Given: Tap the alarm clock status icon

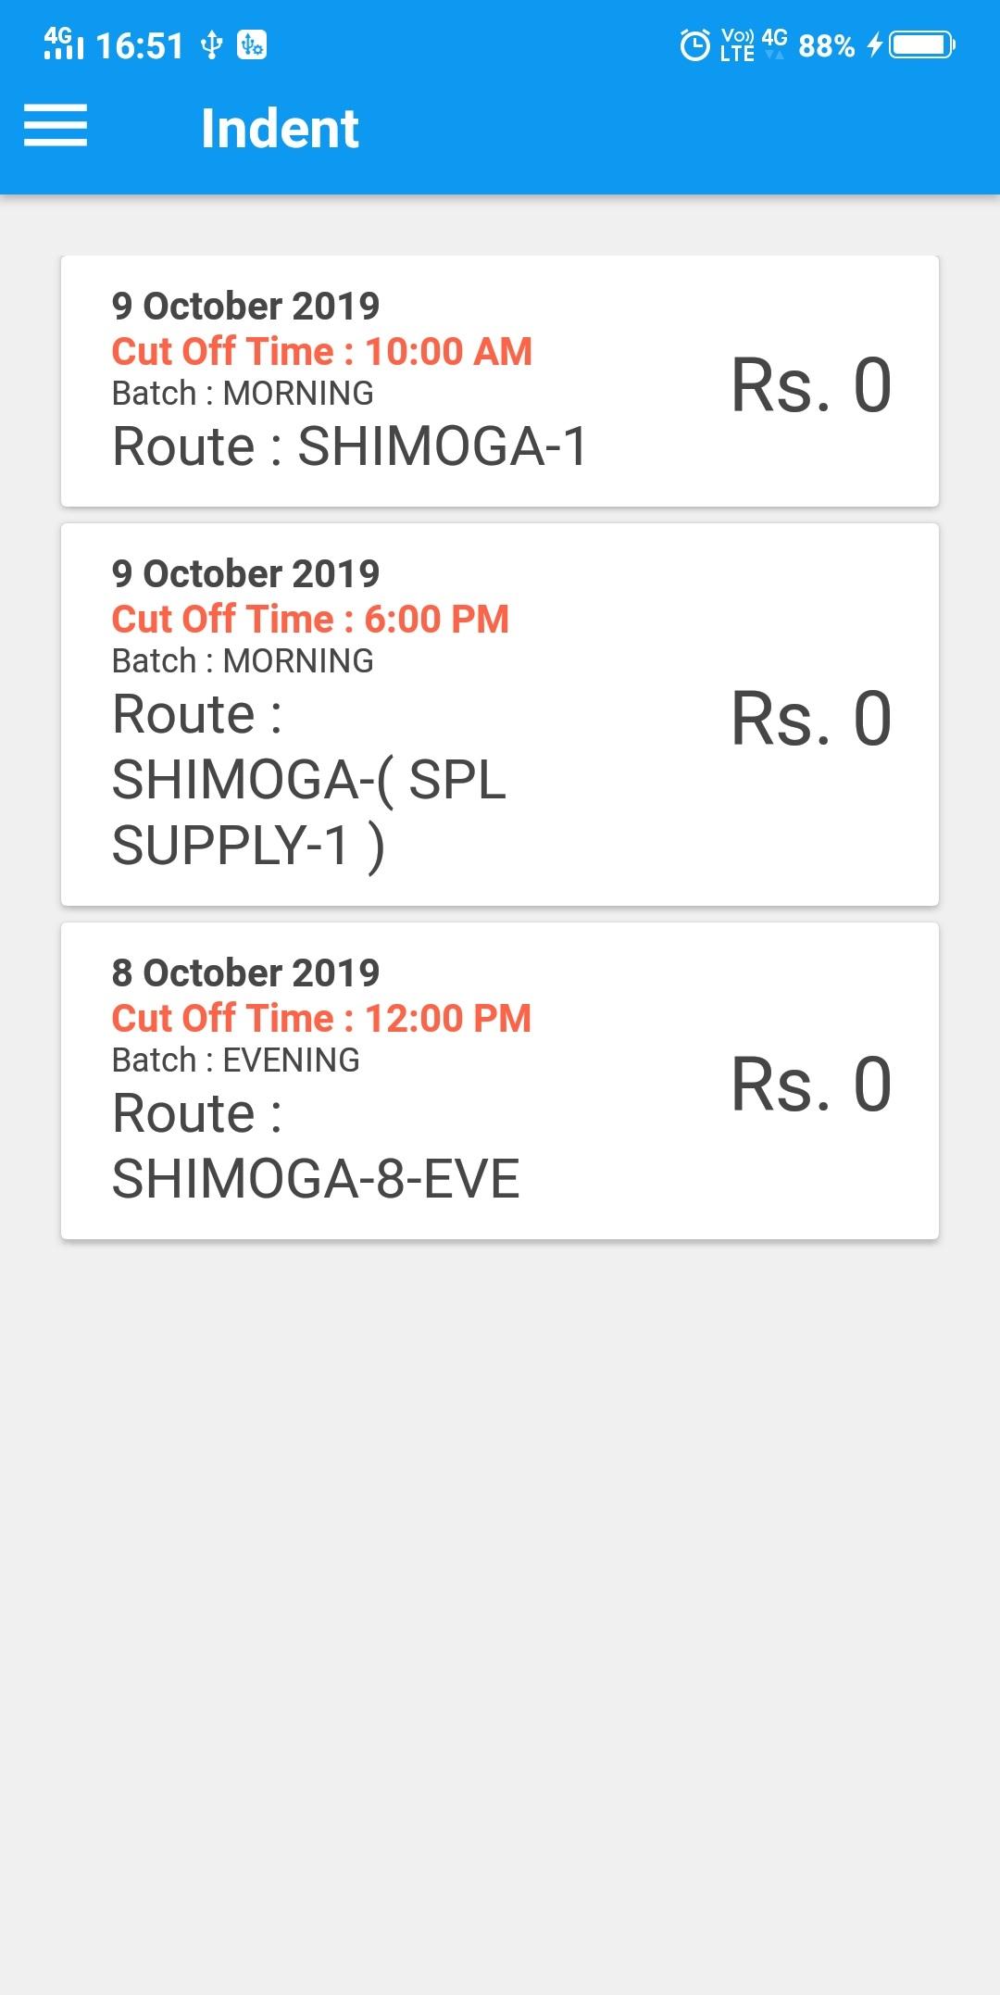Looking at the screenshot, I should pyautogui.click(x=694, y=44).
